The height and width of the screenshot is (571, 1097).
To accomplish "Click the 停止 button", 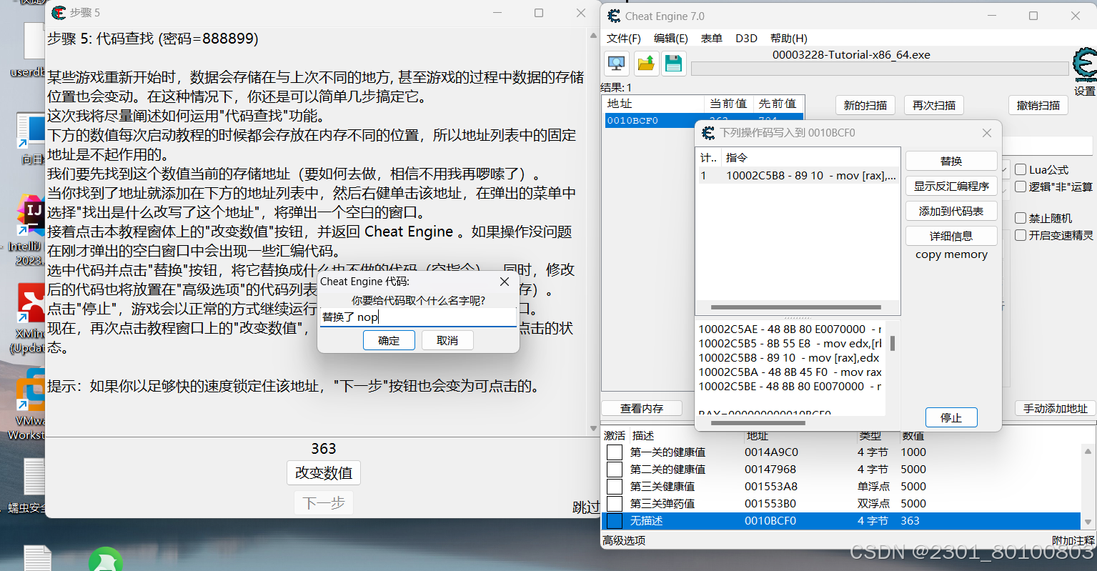I will (951, 418).
